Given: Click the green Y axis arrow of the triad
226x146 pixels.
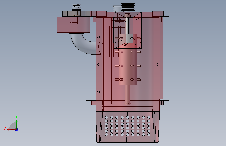Looking at the screenshot, I should (17, 124).
